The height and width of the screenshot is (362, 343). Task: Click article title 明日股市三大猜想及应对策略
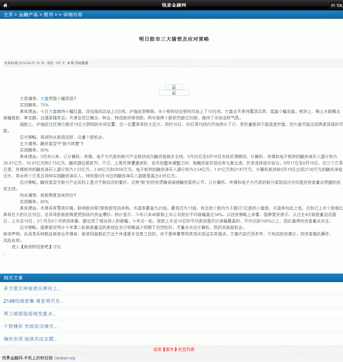coord(174,39)
